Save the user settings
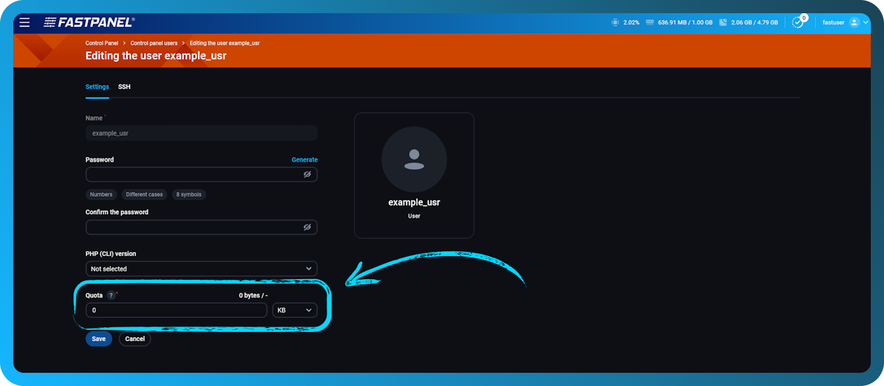Image resolution: width=884 pixels, height=386 pixels. [x=98, y=338]
